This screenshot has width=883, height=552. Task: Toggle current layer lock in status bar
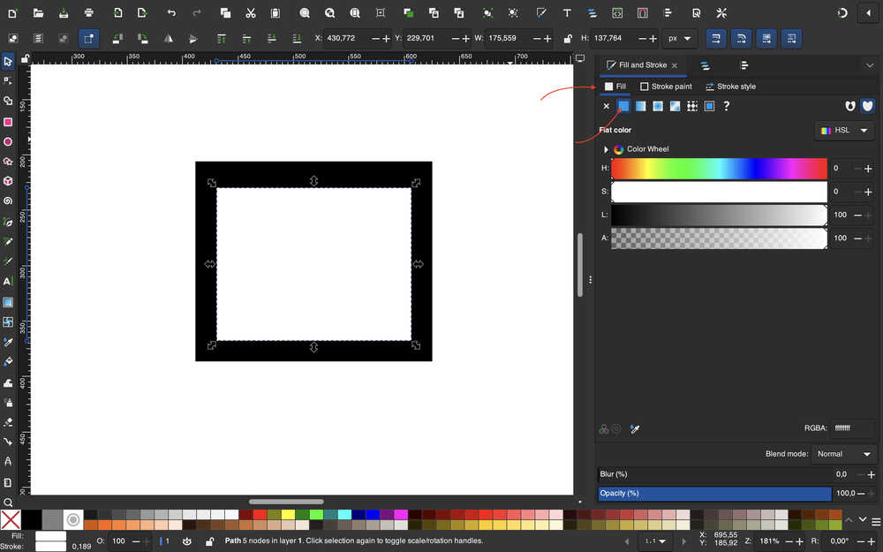[209, 541]
